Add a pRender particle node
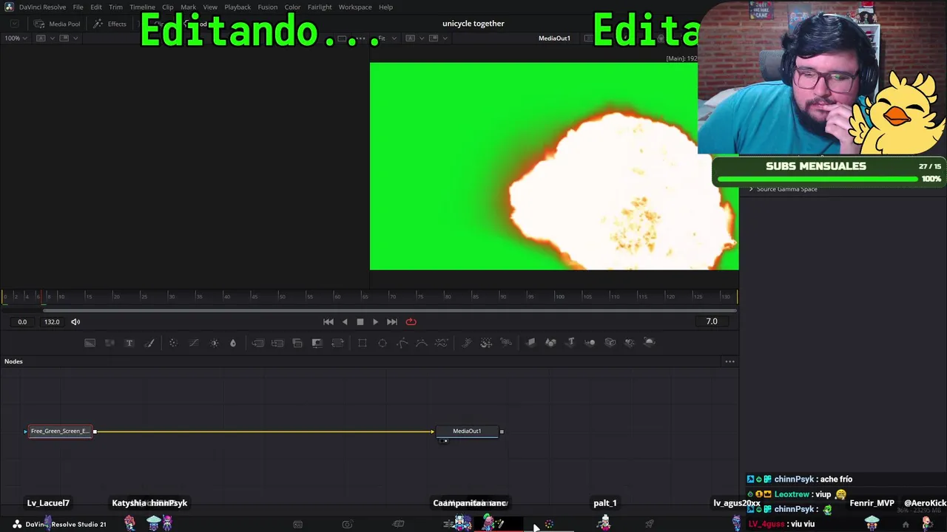This screenshot has height=532, width=947. click(506, 342)
